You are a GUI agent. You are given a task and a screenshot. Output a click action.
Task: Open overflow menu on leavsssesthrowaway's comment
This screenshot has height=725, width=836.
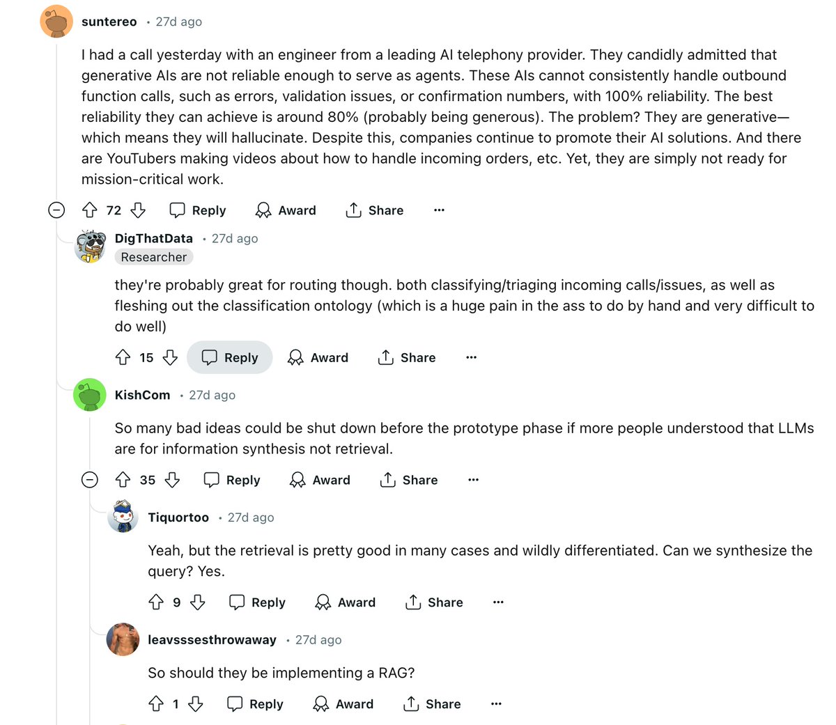pyautogui.click(x=495, y=704)
